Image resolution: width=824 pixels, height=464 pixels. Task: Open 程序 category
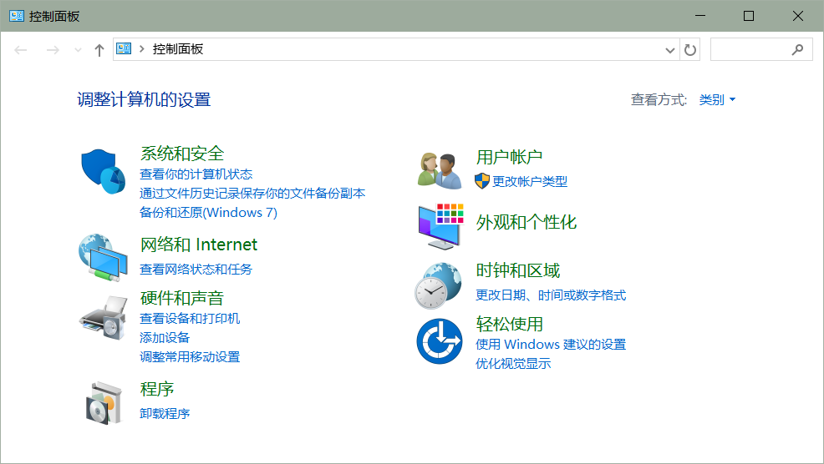click(156, 389)
